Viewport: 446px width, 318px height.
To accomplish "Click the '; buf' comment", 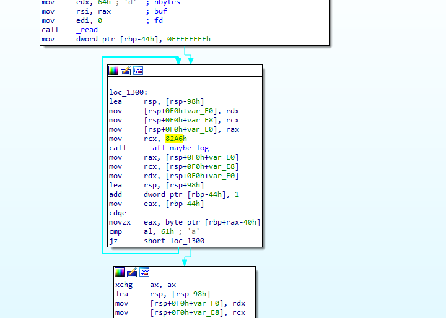I will tap(157, 11).
